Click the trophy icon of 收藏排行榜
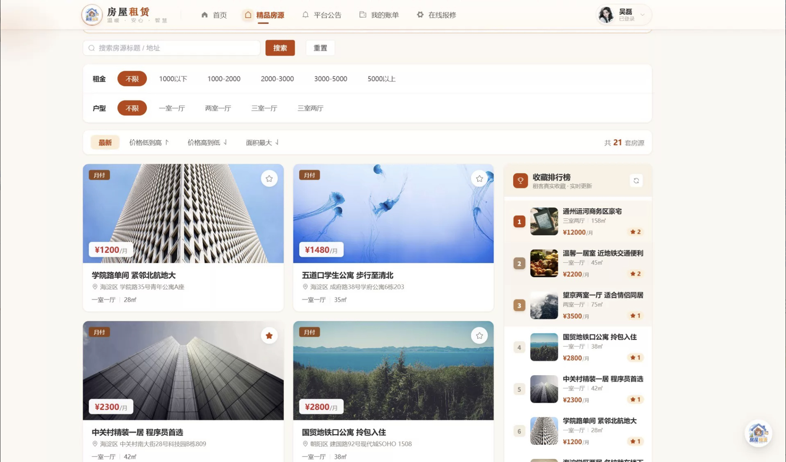This screenshot has height=462, width=786. click(x=520, y=181)
